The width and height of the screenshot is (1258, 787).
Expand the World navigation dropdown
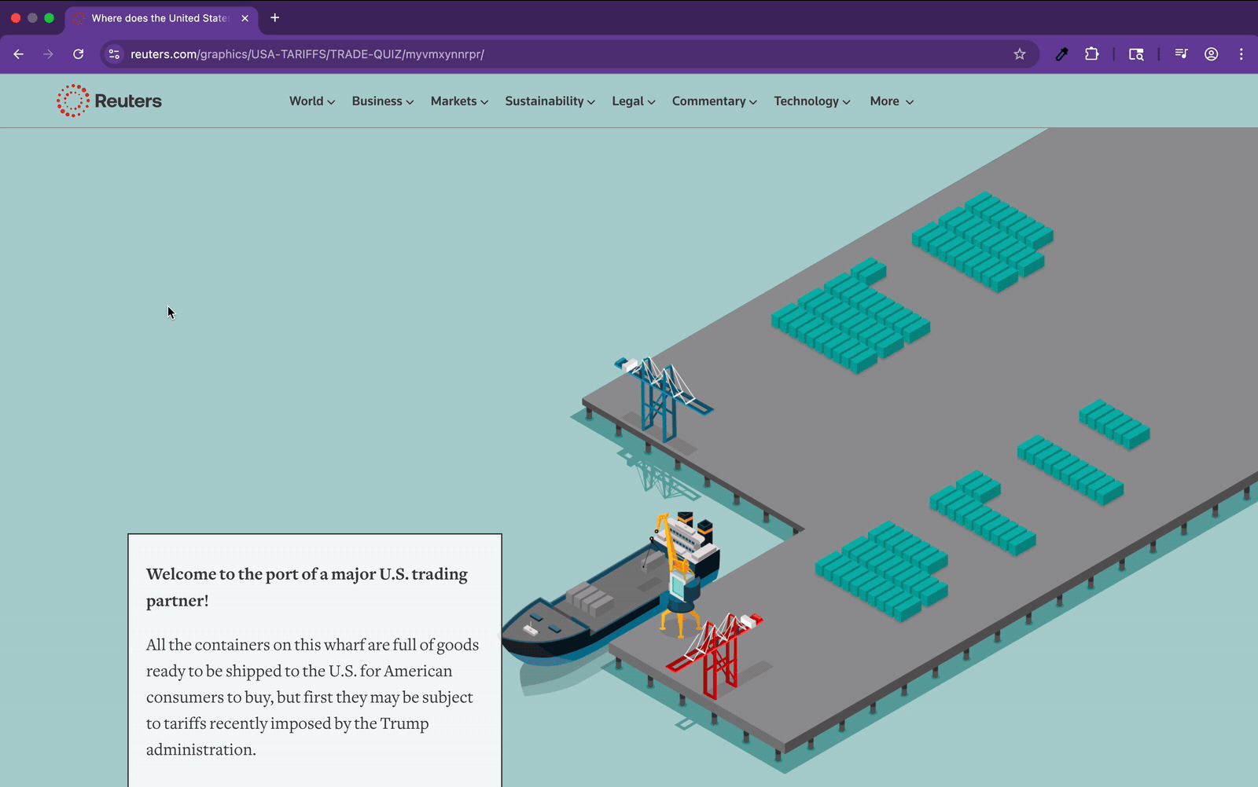pos(311,101)
